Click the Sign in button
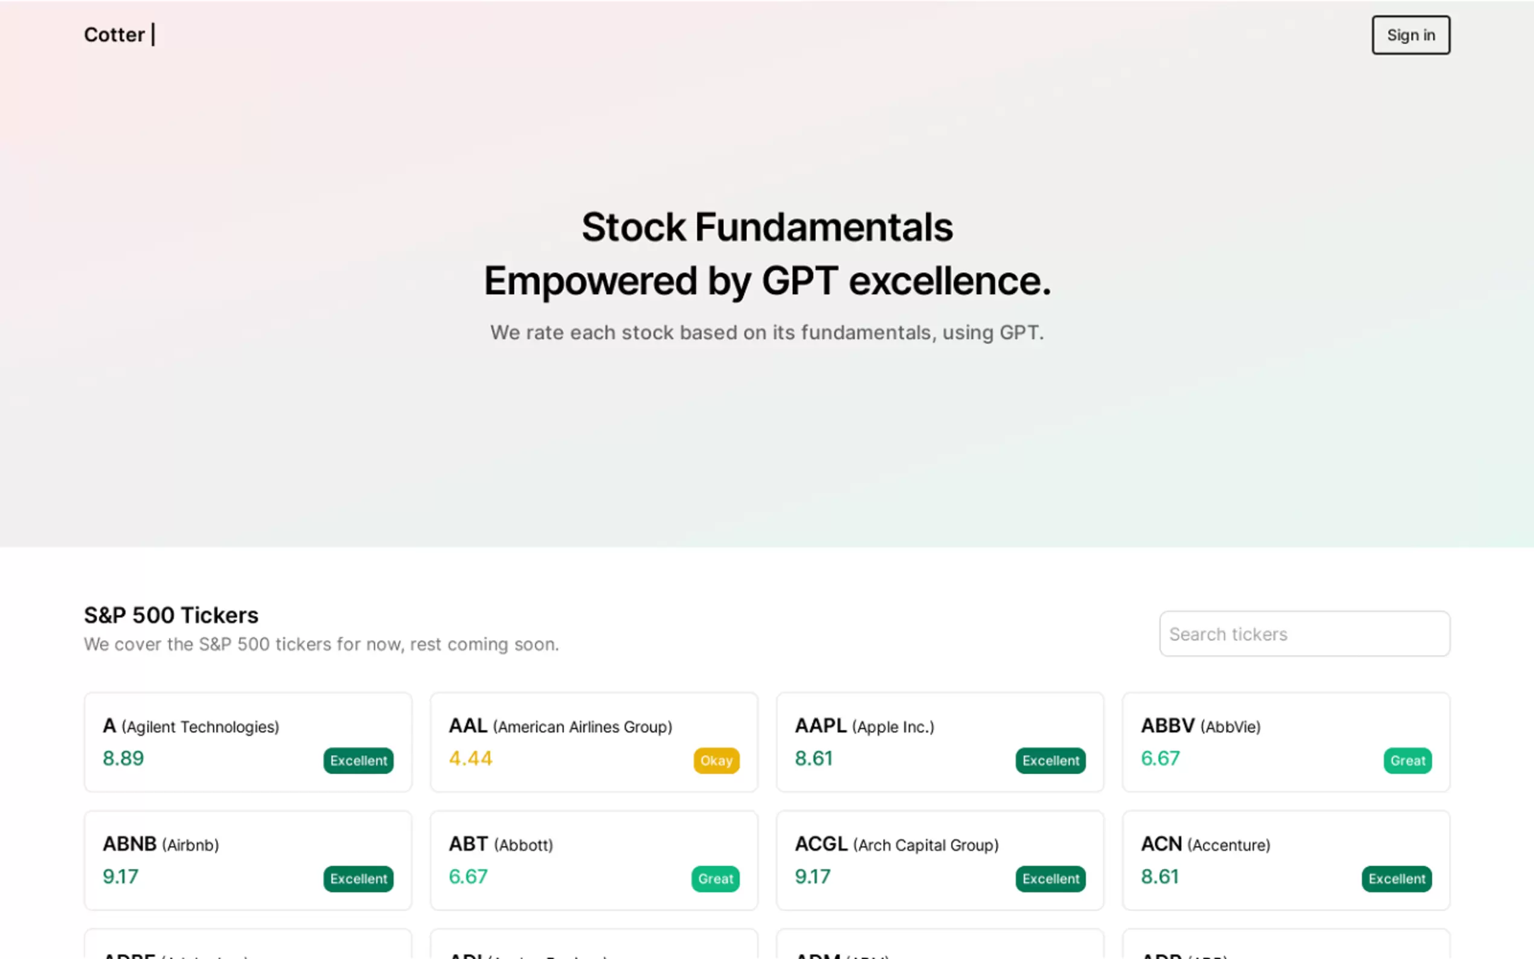Screen dimensions: 1534x959 tap(1410, 35)
